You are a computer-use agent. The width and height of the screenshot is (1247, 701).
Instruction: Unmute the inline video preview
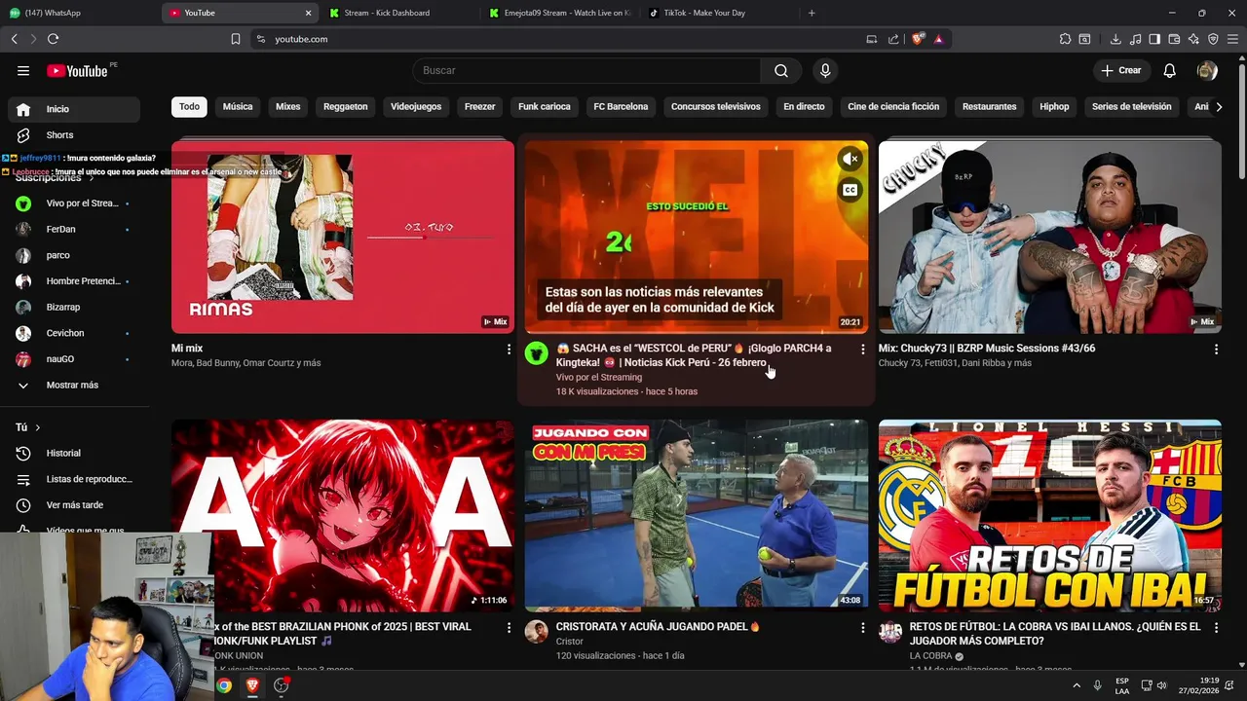tap(850, 159)
